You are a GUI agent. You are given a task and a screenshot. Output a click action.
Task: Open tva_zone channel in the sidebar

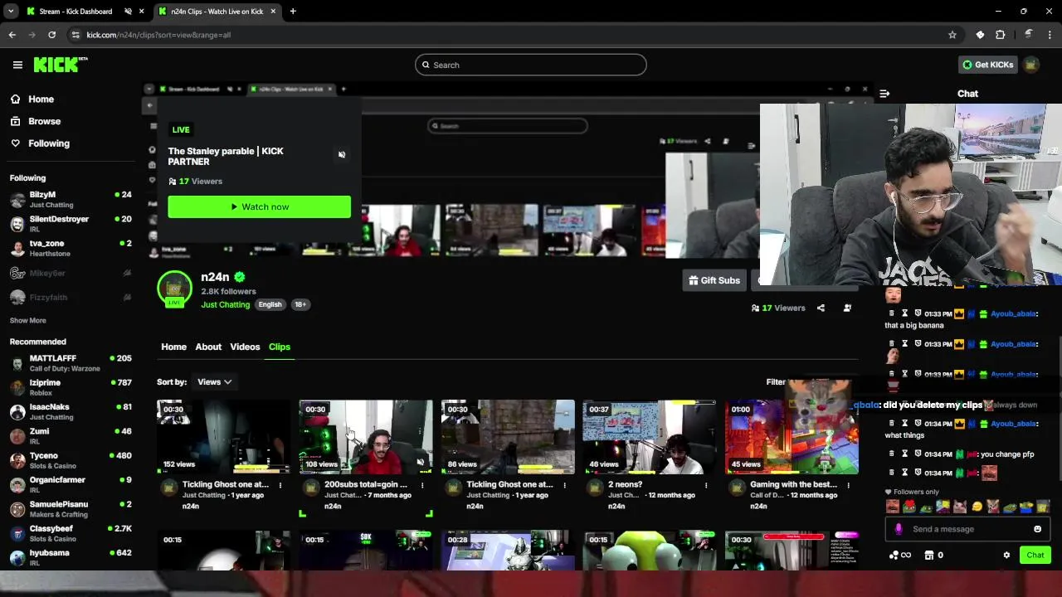[x=71, y=248]
